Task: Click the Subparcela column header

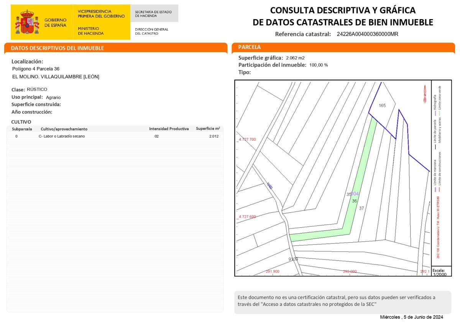Action: (x=22, y=129)
